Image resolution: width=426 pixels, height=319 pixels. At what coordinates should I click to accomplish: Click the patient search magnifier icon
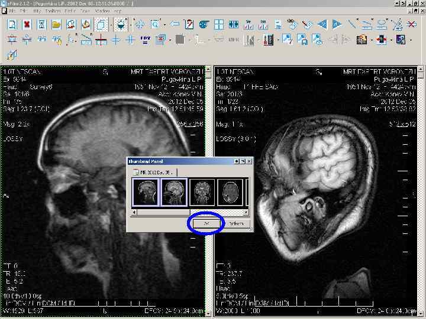71,24
